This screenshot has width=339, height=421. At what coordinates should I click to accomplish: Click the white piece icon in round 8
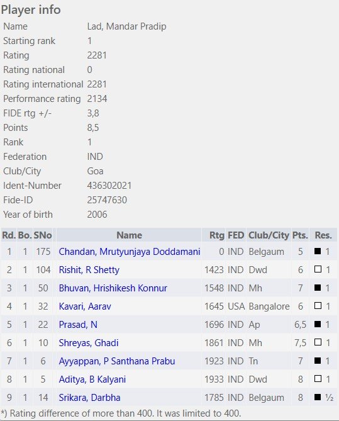318,379
